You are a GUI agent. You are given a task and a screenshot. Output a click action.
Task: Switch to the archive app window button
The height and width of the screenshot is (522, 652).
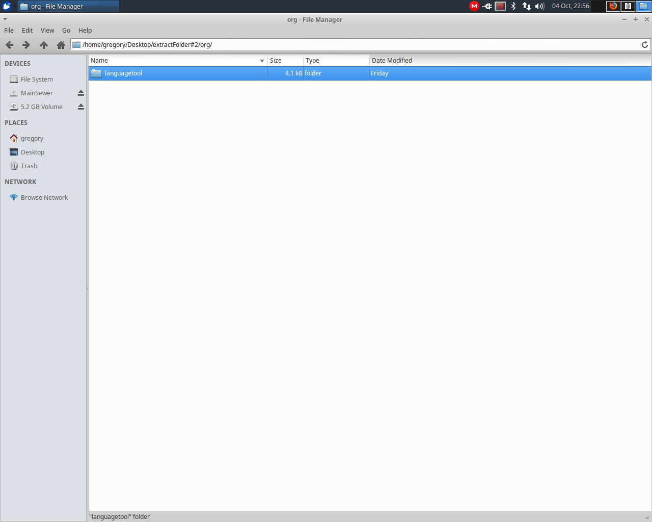[x=628, y=6]
